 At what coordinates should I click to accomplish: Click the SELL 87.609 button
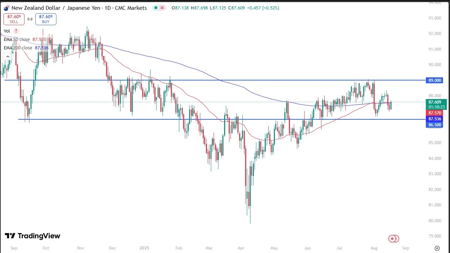[14, 19]
